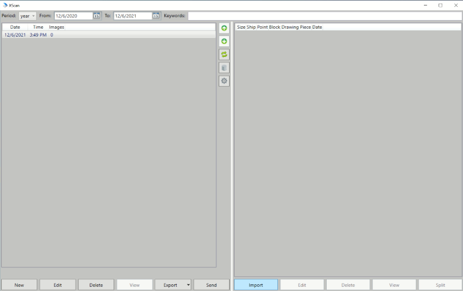The image size is (463, 291).
Task: Click the From date field 12/6/2020
Action: (73, 16)
